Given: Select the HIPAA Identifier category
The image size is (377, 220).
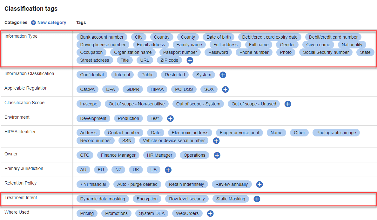Looking at the screenshot, I should 20,132.
